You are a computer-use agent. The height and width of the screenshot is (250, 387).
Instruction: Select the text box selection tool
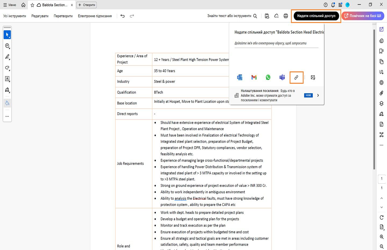click(x=7, y=79)
